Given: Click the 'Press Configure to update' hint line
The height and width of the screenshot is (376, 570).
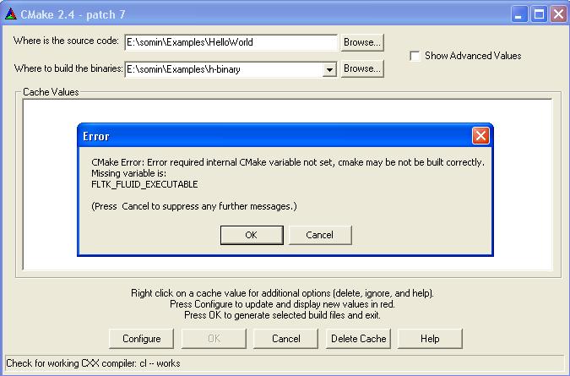Looking at the screenshot, I should click(x=282, y=304).
